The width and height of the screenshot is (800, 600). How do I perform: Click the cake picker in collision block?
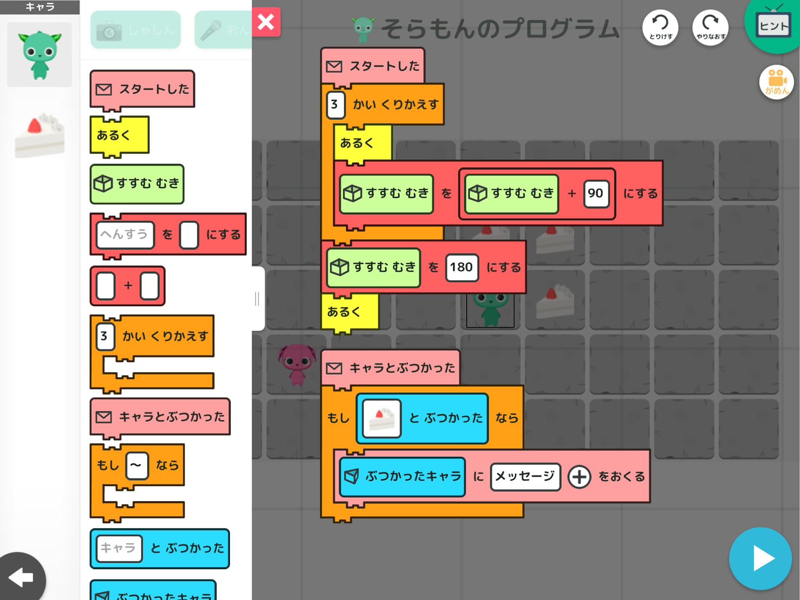382,418
